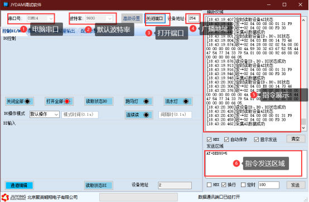Click the send area text box with AT+DEBUG=5
This screenshot has width=309, height=202.
point(256,164)
